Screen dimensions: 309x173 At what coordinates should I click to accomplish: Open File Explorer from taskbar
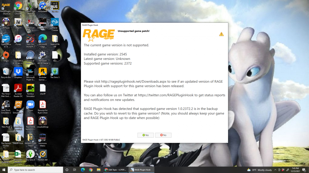tap(99, 170)
